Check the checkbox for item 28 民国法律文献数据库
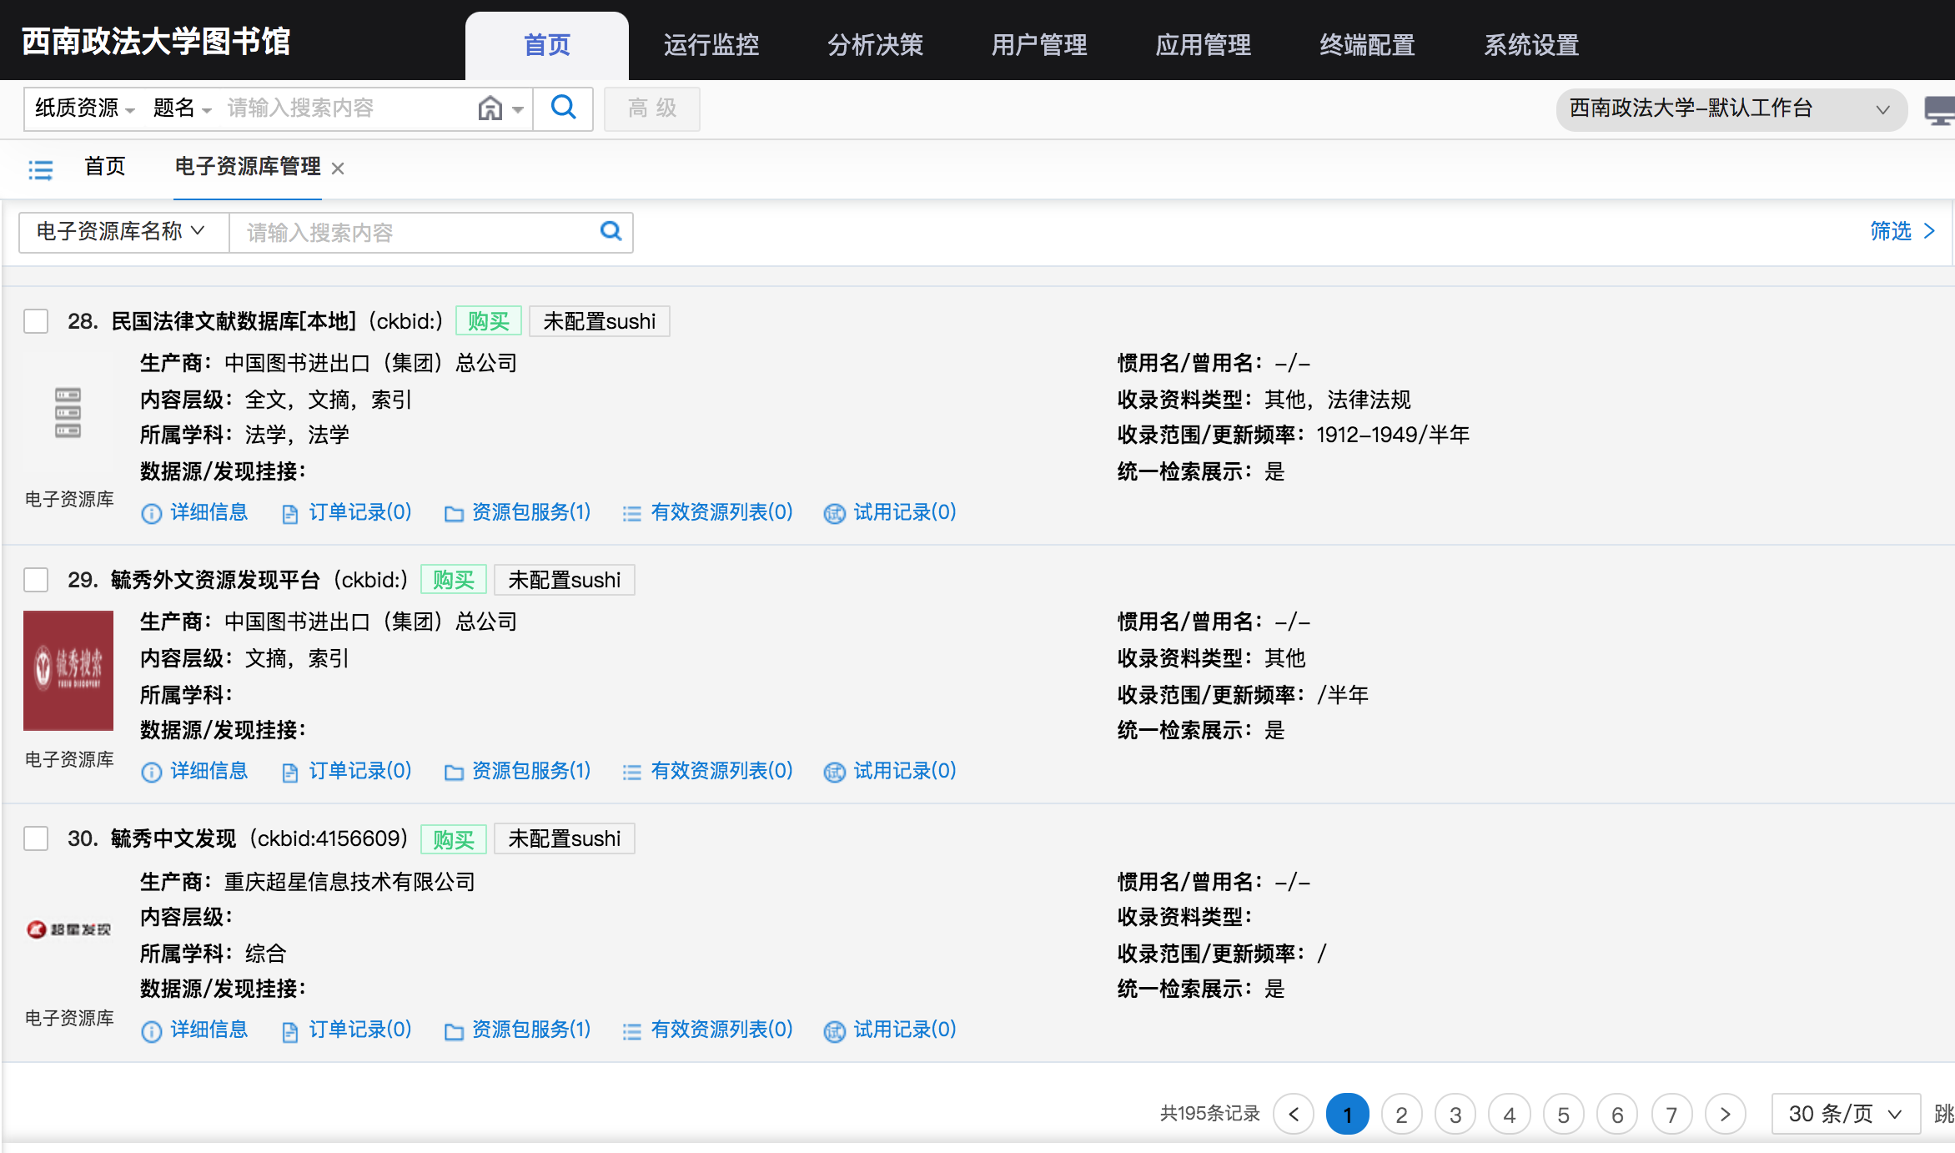This screenshot has width=1955, height=1153. click(36, 321)
